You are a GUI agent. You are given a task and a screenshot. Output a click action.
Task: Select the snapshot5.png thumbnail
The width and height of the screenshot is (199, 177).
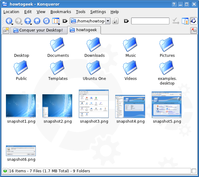point(167,105)
